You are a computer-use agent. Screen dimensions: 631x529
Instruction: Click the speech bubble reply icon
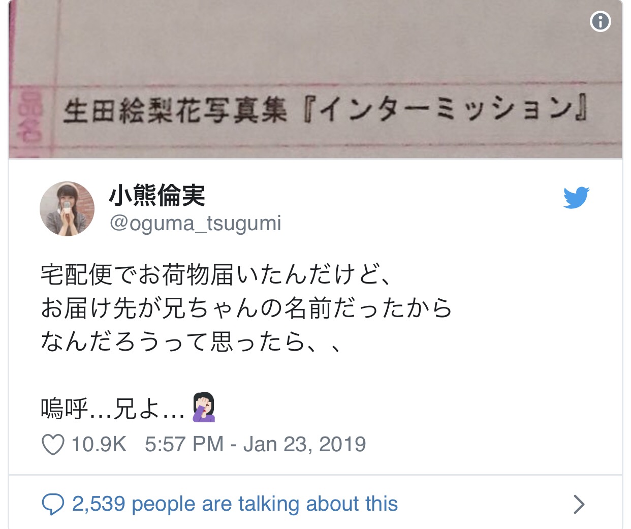pos(53,504)
